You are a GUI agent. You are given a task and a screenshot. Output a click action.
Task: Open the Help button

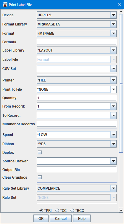(x=82, y=219)
